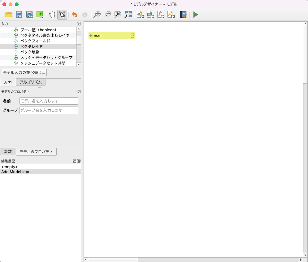This screenshot has height=262, width=308.
Task: Select <empty> in edit history
Action: [x=41, y=167]
